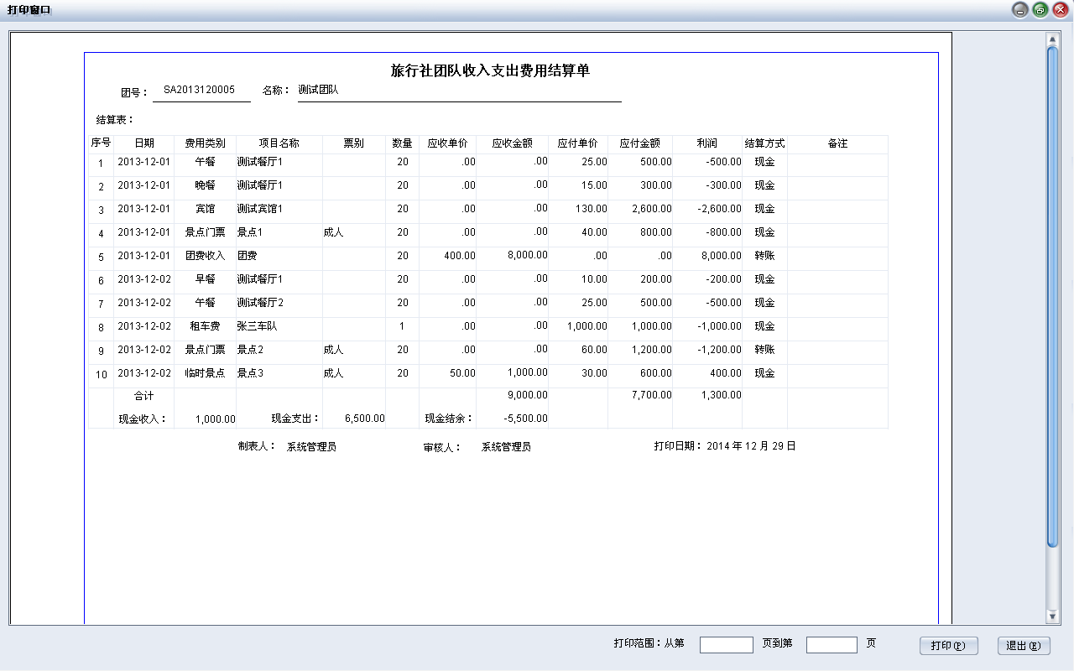Click the 400.00 profit cell in row 10
This screenshot has height=671, width=1074.
(x=726, y=373)
